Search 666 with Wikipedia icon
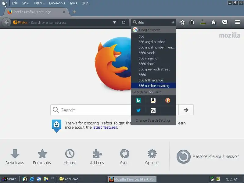The width and height of the screenshot is (244, 183). coord(153,110)
